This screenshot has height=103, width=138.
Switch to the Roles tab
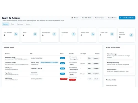click(13, 24)
